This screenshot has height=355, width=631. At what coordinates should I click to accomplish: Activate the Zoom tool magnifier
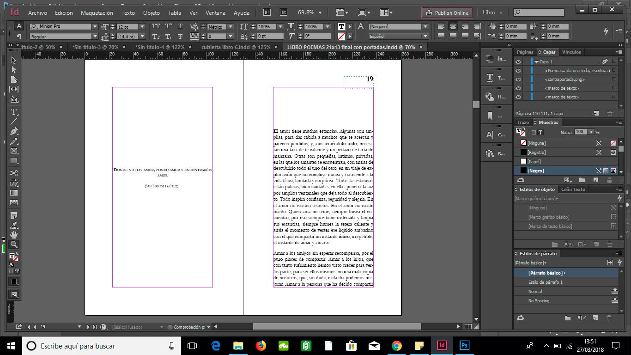(14, 245)
